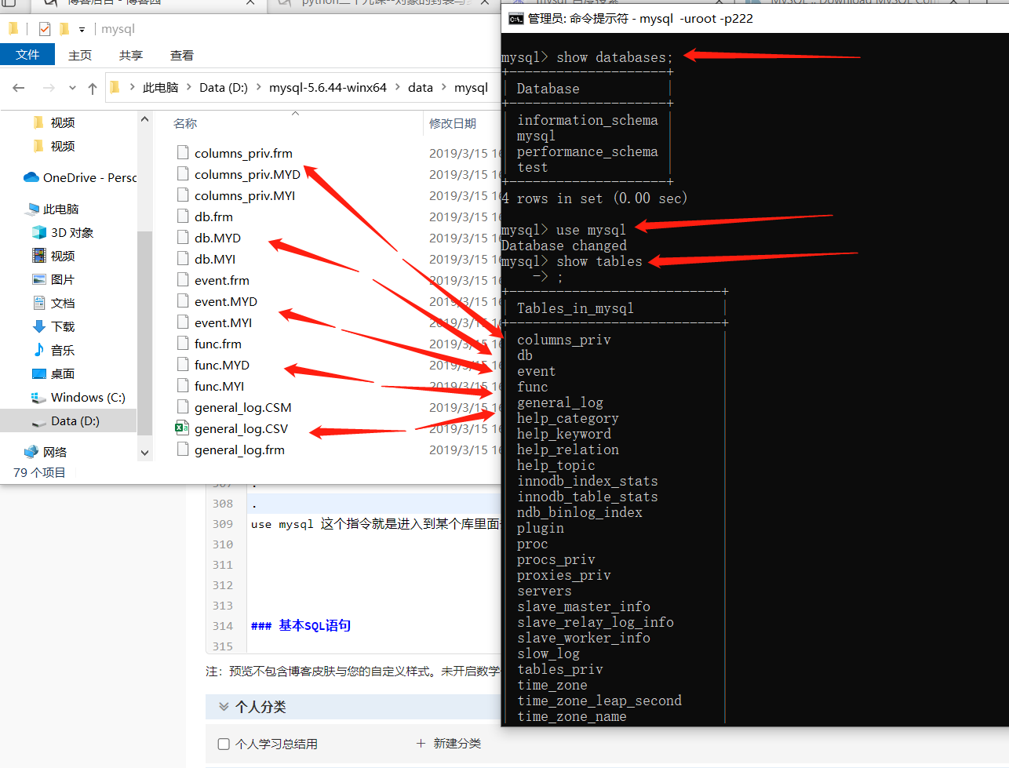The height and width of the screenshot is (768, 1009).
Task: Open the quick access toolbar customize dropdown
Action: click(x=82, y=30)
